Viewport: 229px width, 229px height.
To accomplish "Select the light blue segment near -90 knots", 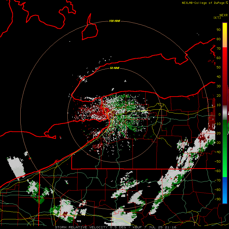I will pyautogui.click(x=225, y=199).
